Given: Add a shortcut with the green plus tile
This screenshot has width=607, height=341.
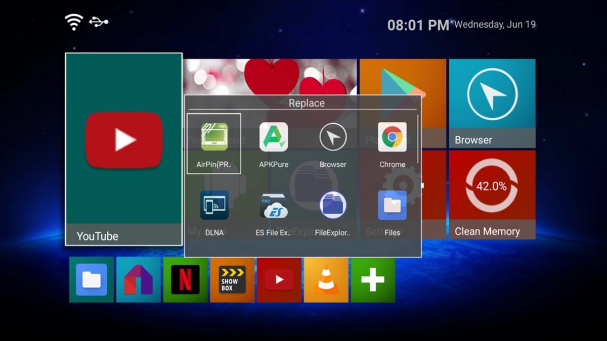Looking at the screenshot, I should tap(373, 280).
